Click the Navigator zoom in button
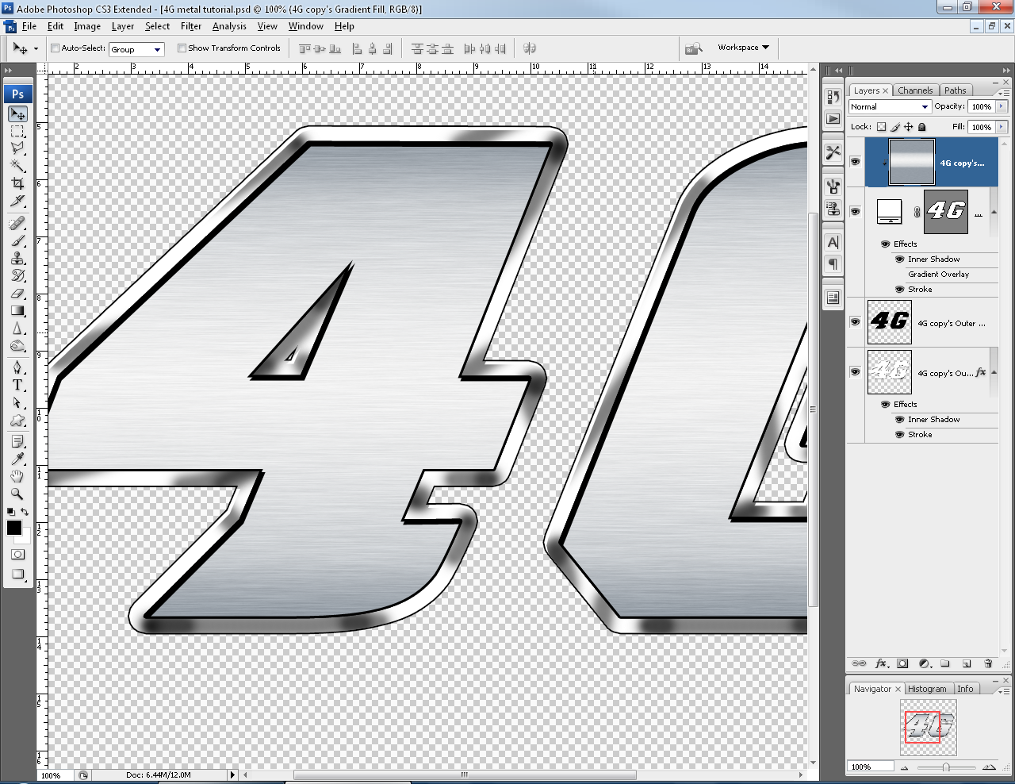Screen dimensions: 1015x784 989,767
